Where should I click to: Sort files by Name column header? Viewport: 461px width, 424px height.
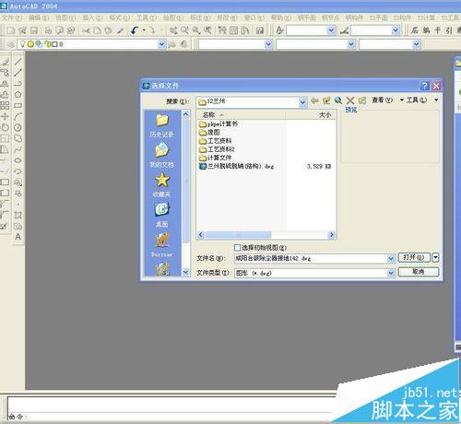click(x=242, y=114)
